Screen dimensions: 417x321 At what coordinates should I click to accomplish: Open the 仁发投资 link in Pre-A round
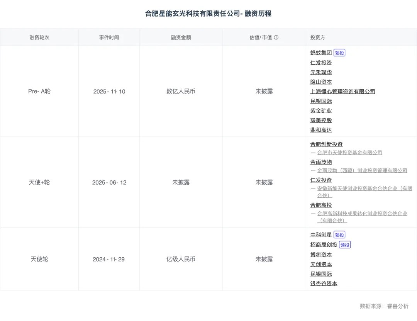pyautogui.click(x=321, y=62)
